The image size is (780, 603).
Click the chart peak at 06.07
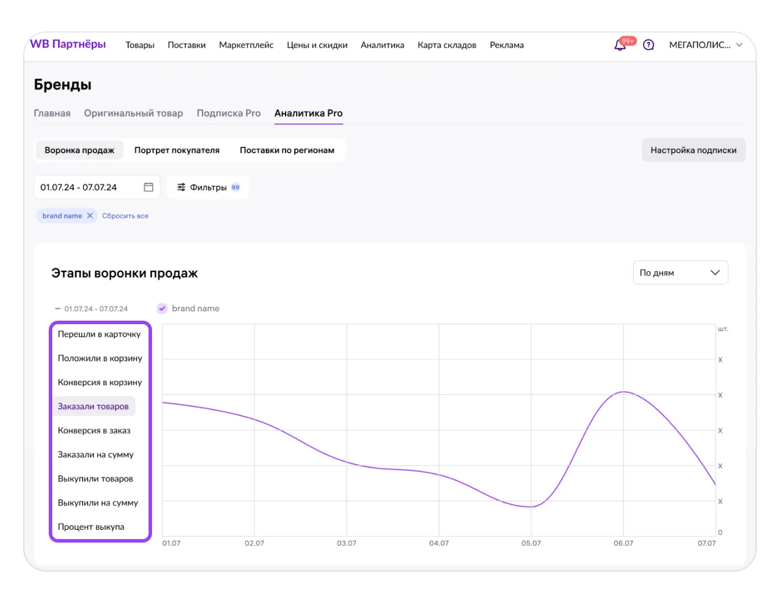click(x=623, y=392)
